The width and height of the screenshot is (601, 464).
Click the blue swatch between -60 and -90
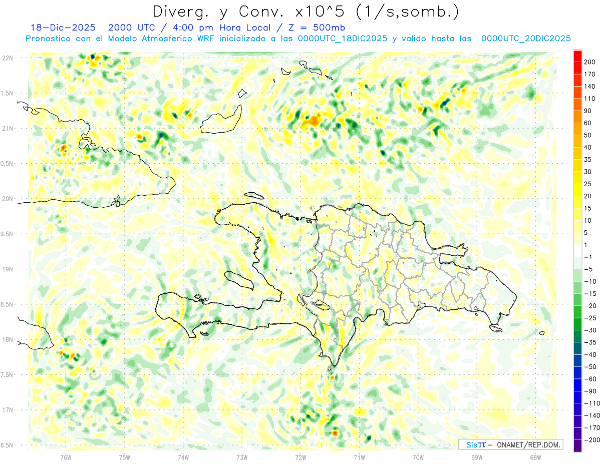[577, 385]
